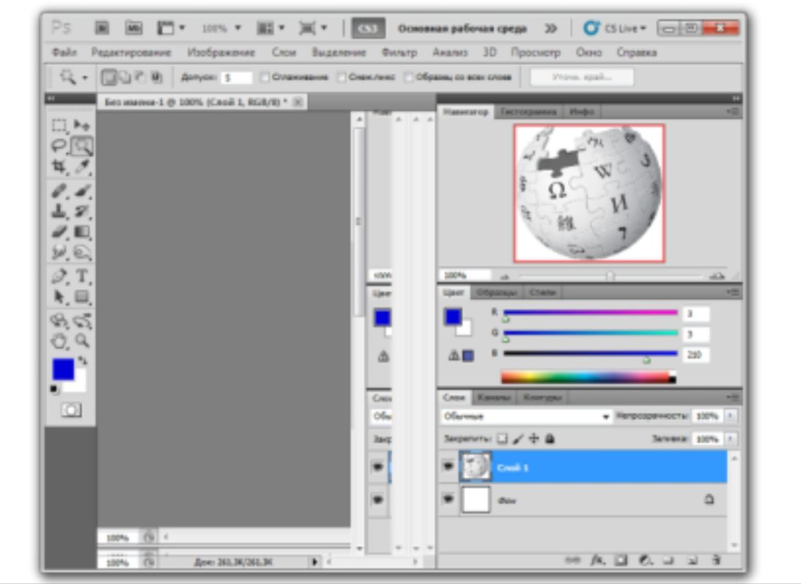Toggle Quick Mask mode in the toolbox
Screen dimensions: 801x584
coord(71,410)
